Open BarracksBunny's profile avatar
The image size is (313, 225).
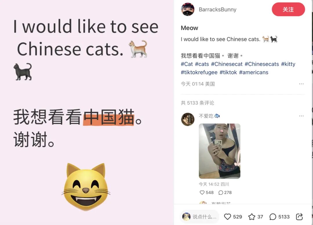(x=188, y=9)
